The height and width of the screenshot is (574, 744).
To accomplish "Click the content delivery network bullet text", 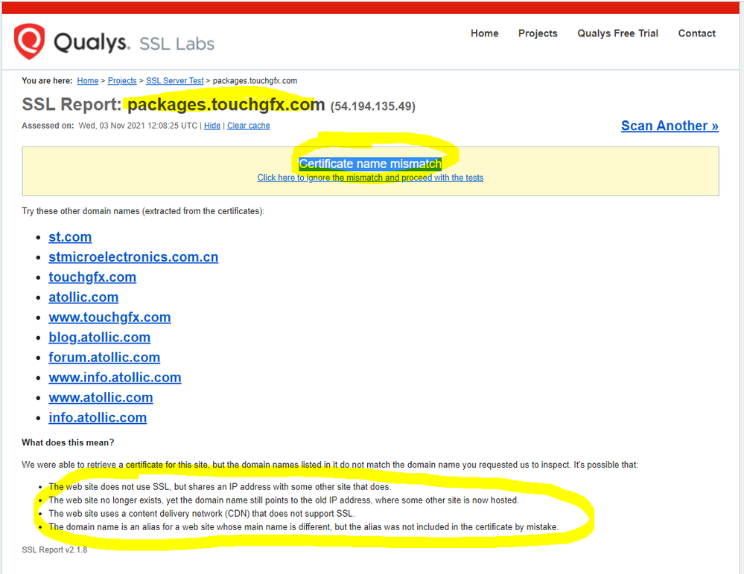I will pyautogui.click(x=202, y=513).
